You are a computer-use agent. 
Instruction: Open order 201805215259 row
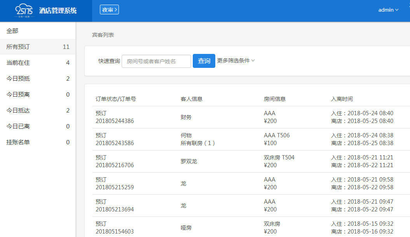115,187
